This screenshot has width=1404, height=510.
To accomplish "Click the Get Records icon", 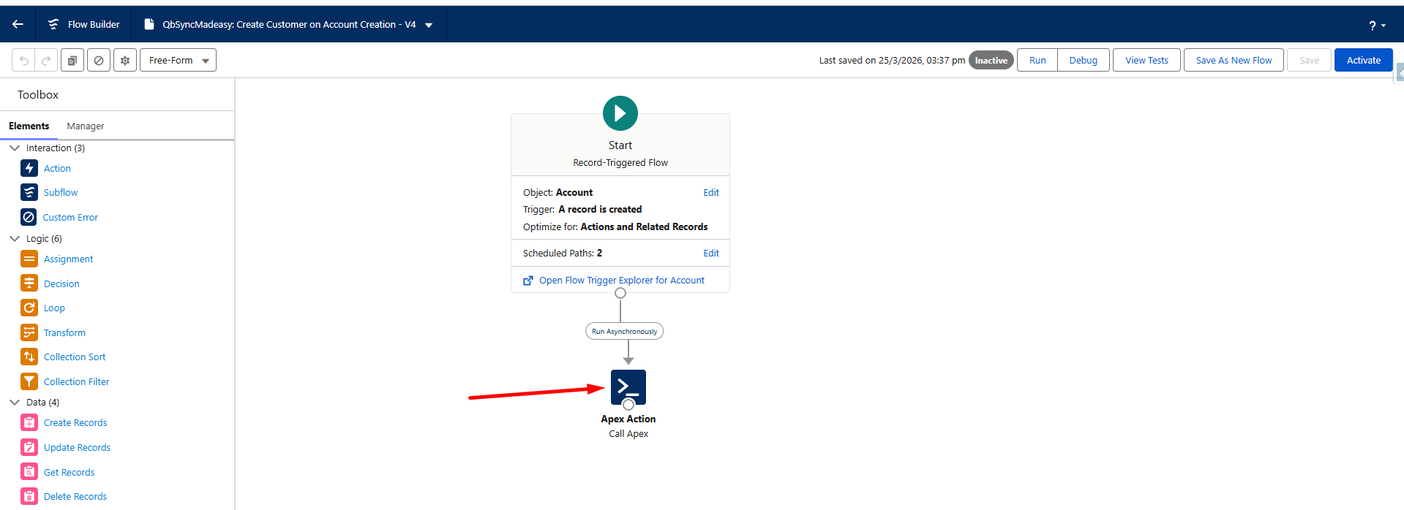I will [29, 472].
